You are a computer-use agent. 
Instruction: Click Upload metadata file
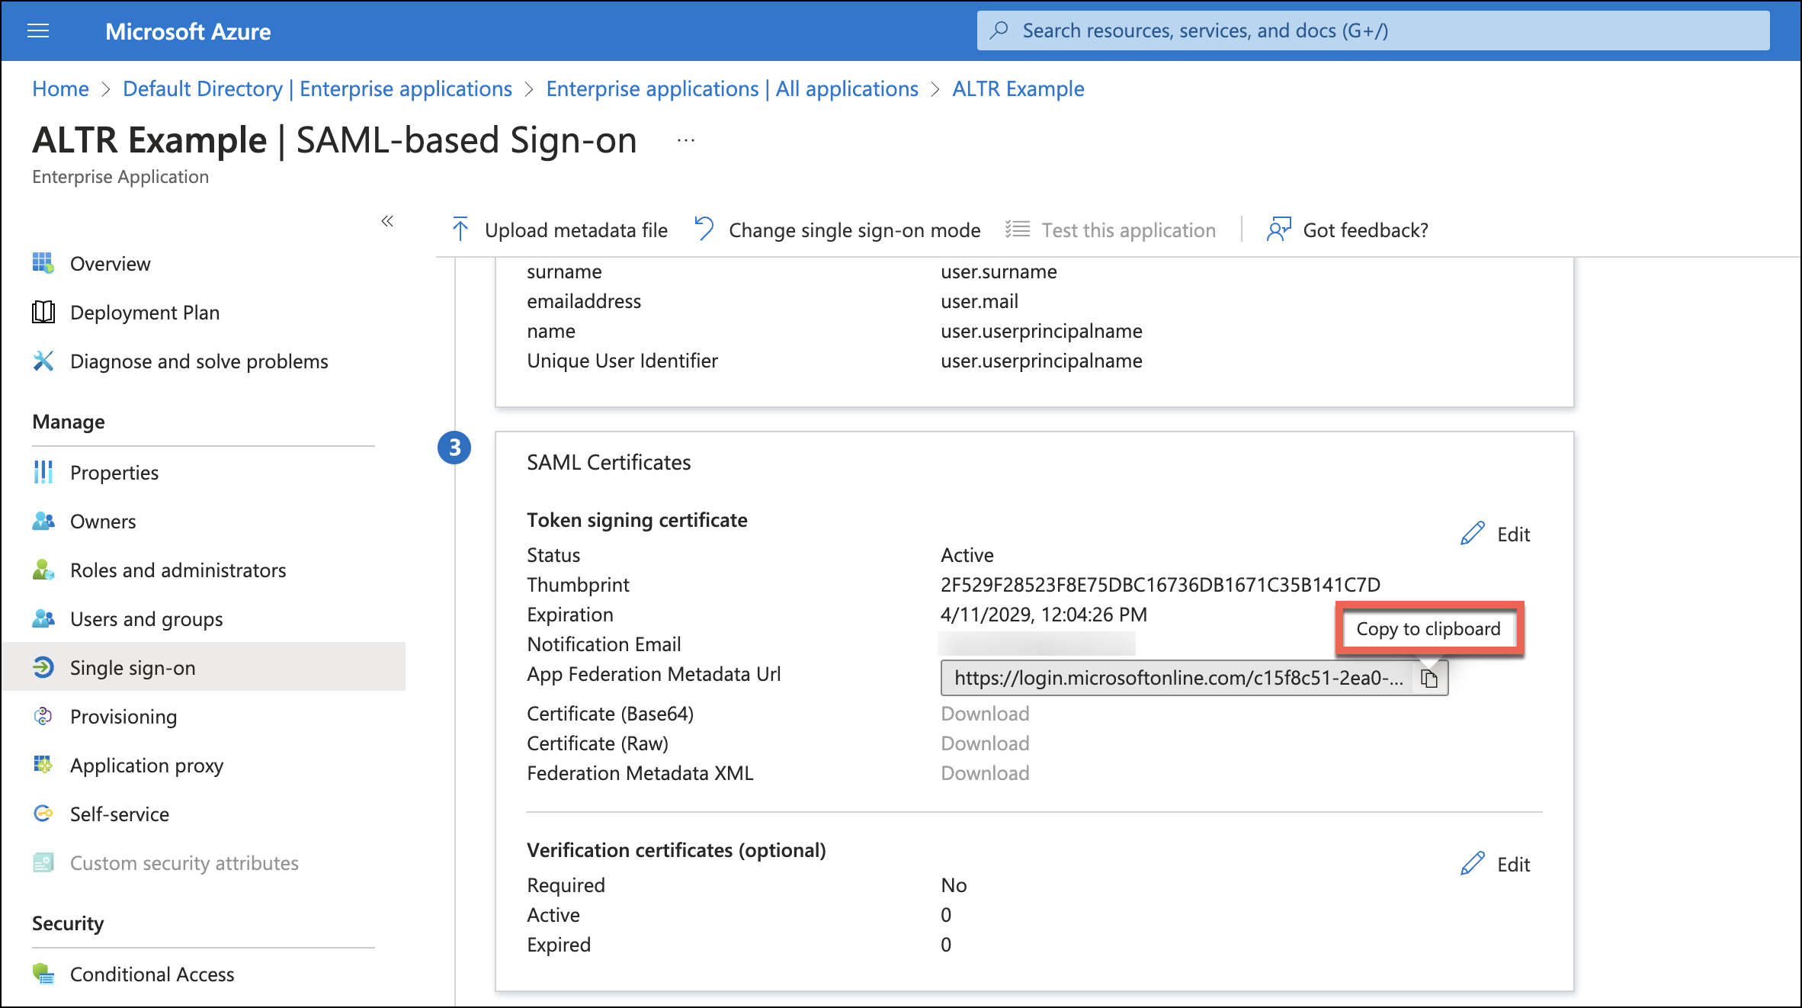(576, 230)
